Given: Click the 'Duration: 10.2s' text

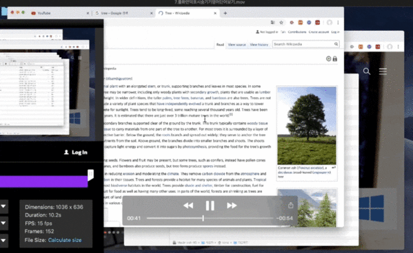Looking at the screenshot, I should coord(43,215).
